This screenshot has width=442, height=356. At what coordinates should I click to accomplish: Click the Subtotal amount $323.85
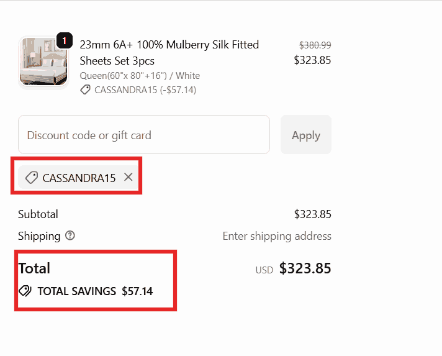[x=312, y=214]
